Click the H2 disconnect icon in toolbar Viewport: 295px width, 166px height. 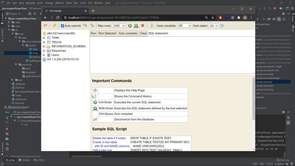pos(45,26)
